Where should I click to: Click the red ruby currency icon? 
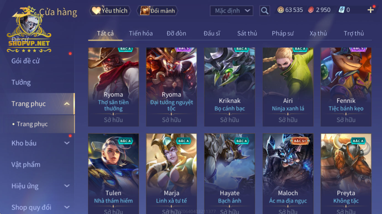[x=311, y=10]
